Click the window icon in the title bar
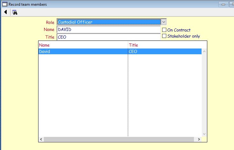This screenshot has height=150, width=234. [x=4, y=4]
